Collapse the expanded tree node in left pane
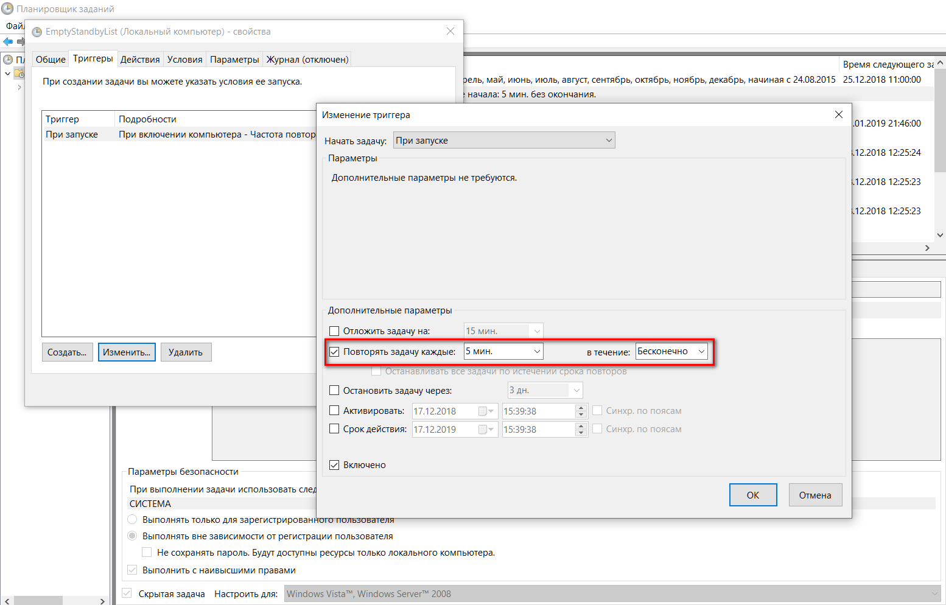Viewport: 946px width, 605px height. point(7,74)
